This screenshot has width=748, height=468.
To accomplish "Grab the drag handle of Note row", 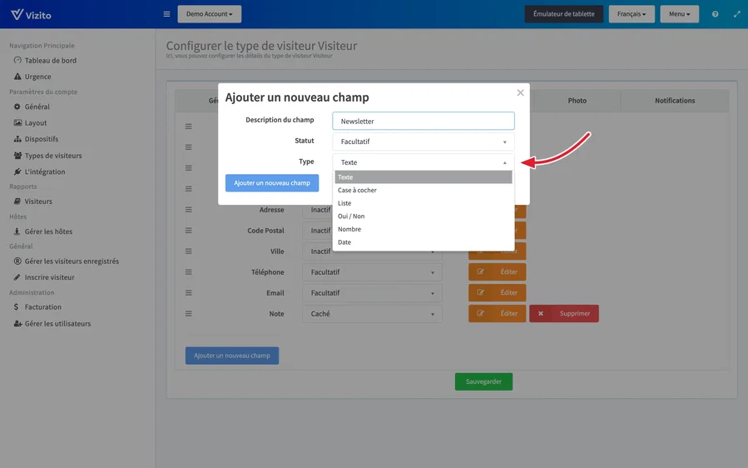I will click(x=188, y=314).
